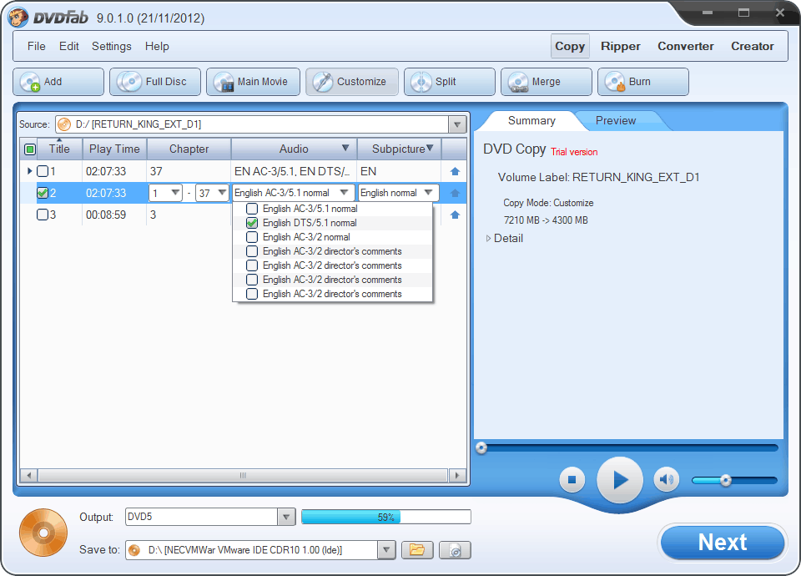This screenshot has height=576, width=801.
Task: Open Subpicture column header dropdown
Action: (x=430, y=149)
